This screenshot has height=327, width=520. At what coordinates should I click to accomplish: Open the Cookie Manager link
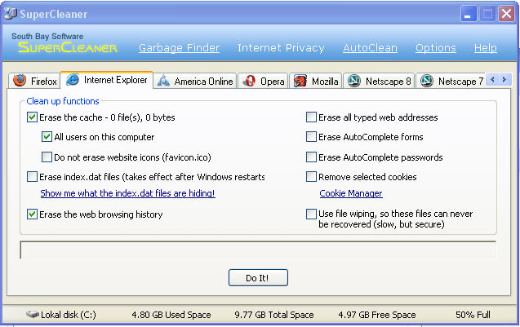(351, 193)
